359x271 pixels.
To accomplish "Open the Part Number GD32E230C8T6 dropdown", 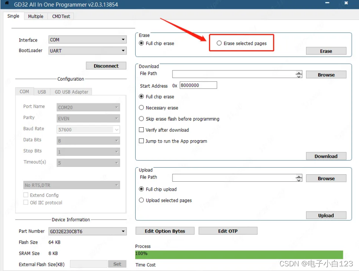I will 87,231.
